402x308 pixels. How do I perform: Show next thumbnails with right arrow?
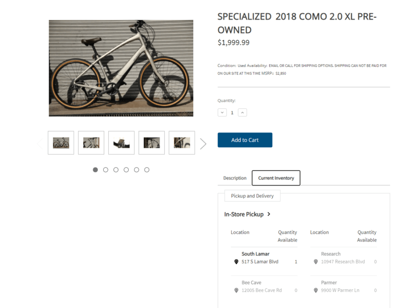click(203, 144)
